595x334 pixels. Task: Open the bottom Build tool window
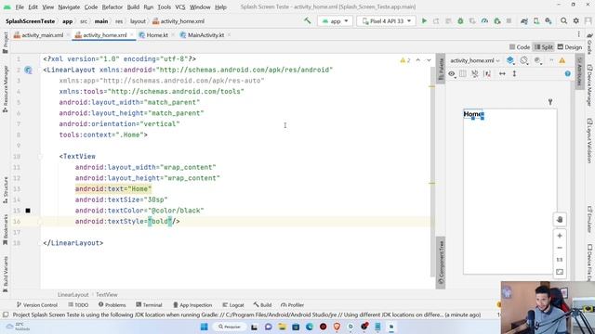pyautogui.click(x=262, y=305)
